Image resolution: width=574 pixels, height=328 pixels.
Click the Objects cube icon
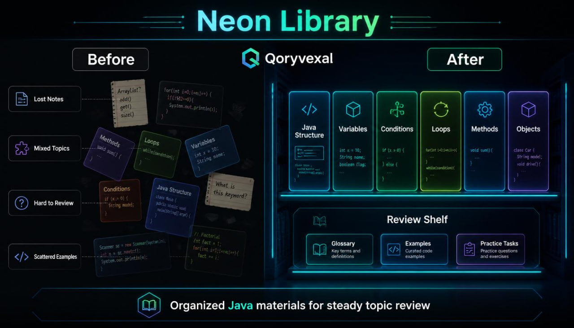point(528,109)
